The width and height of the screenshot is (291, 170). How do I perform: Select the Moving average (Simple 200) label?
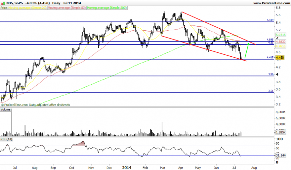tap(107, 8)
